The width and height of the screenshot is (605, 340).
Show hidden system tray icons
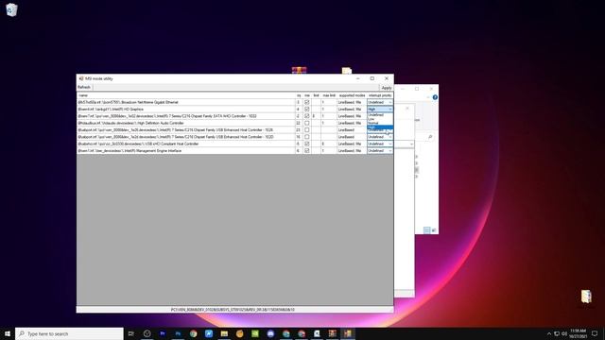click(549, 333)
